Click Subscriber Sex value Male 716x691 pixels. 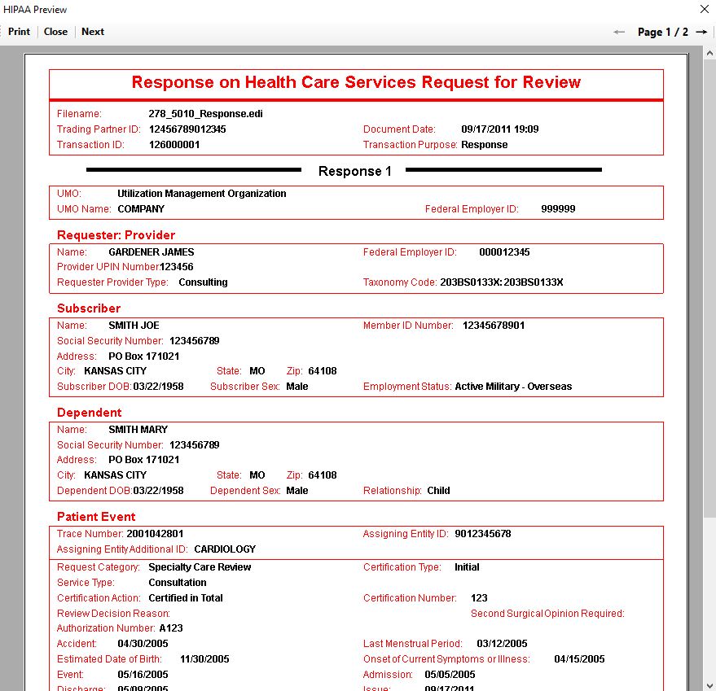click(x=297, y=387)
